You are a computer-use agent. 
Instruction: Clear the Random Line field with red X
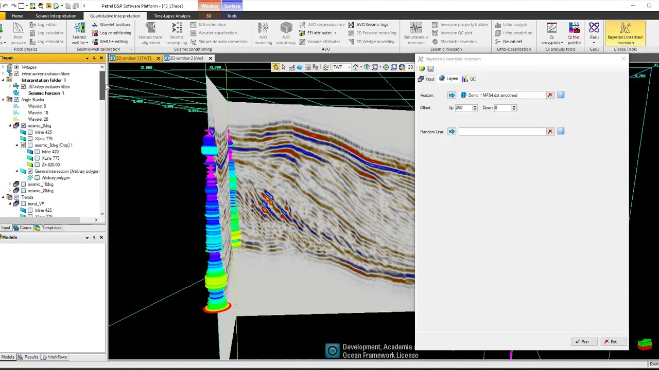click(550, 132)
